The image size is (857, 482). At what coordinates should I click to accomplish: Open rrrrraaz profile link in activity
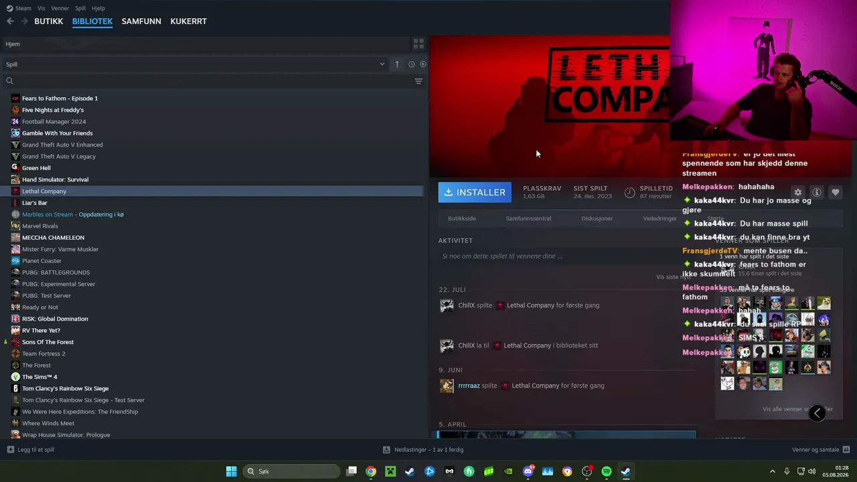tap(469, 386)
